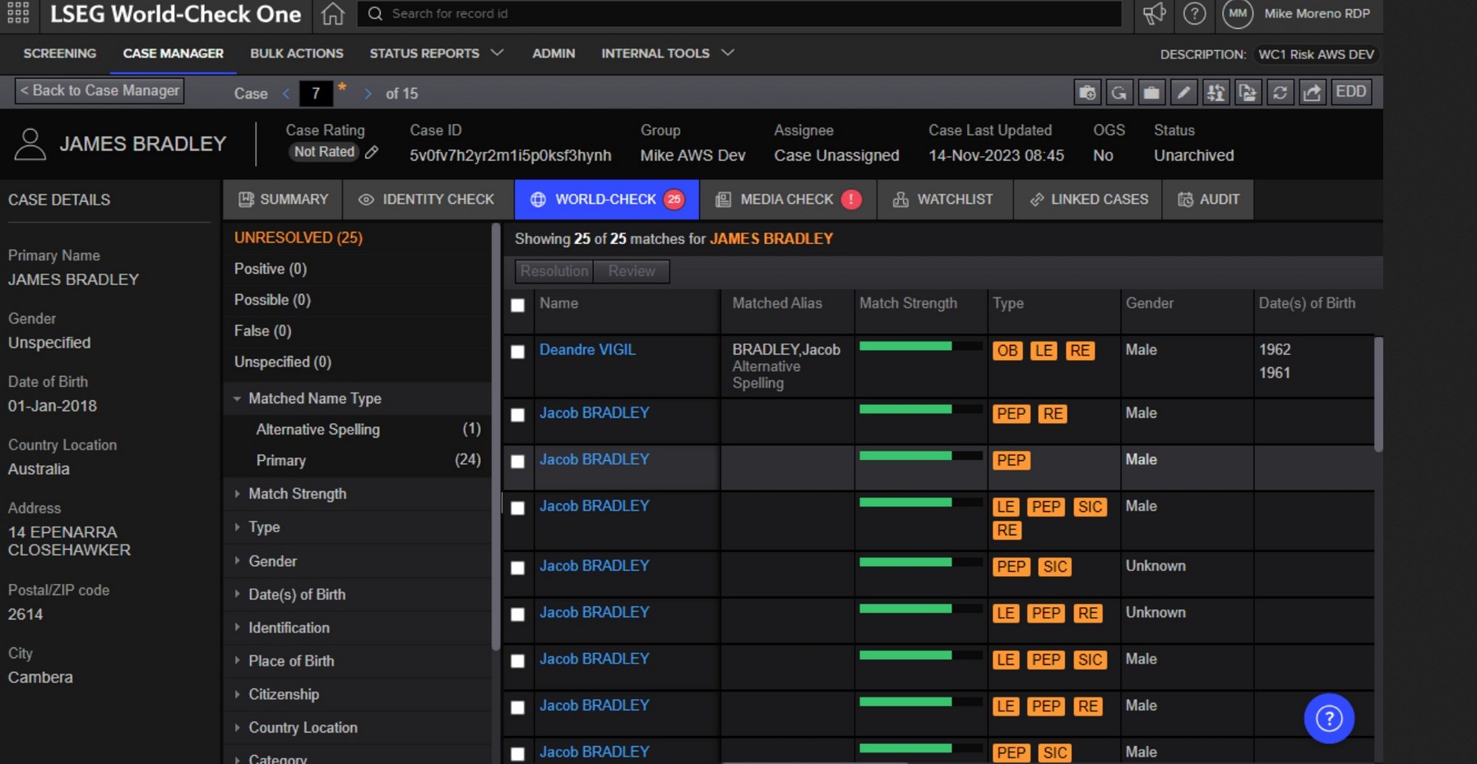Viewport: 1477px width, 764px height.
Task: Go to the home page icon
Action: coord(332,14)
